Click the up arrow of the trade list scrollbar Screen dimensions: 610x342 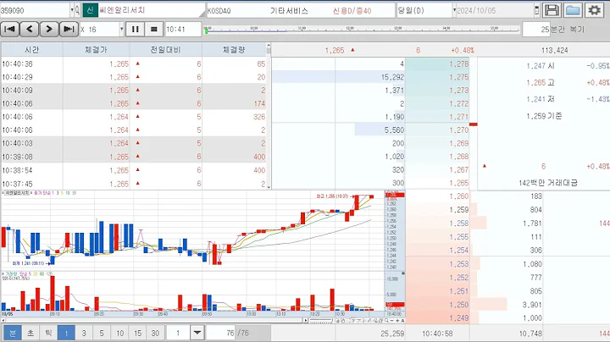(x=269, y=46)
